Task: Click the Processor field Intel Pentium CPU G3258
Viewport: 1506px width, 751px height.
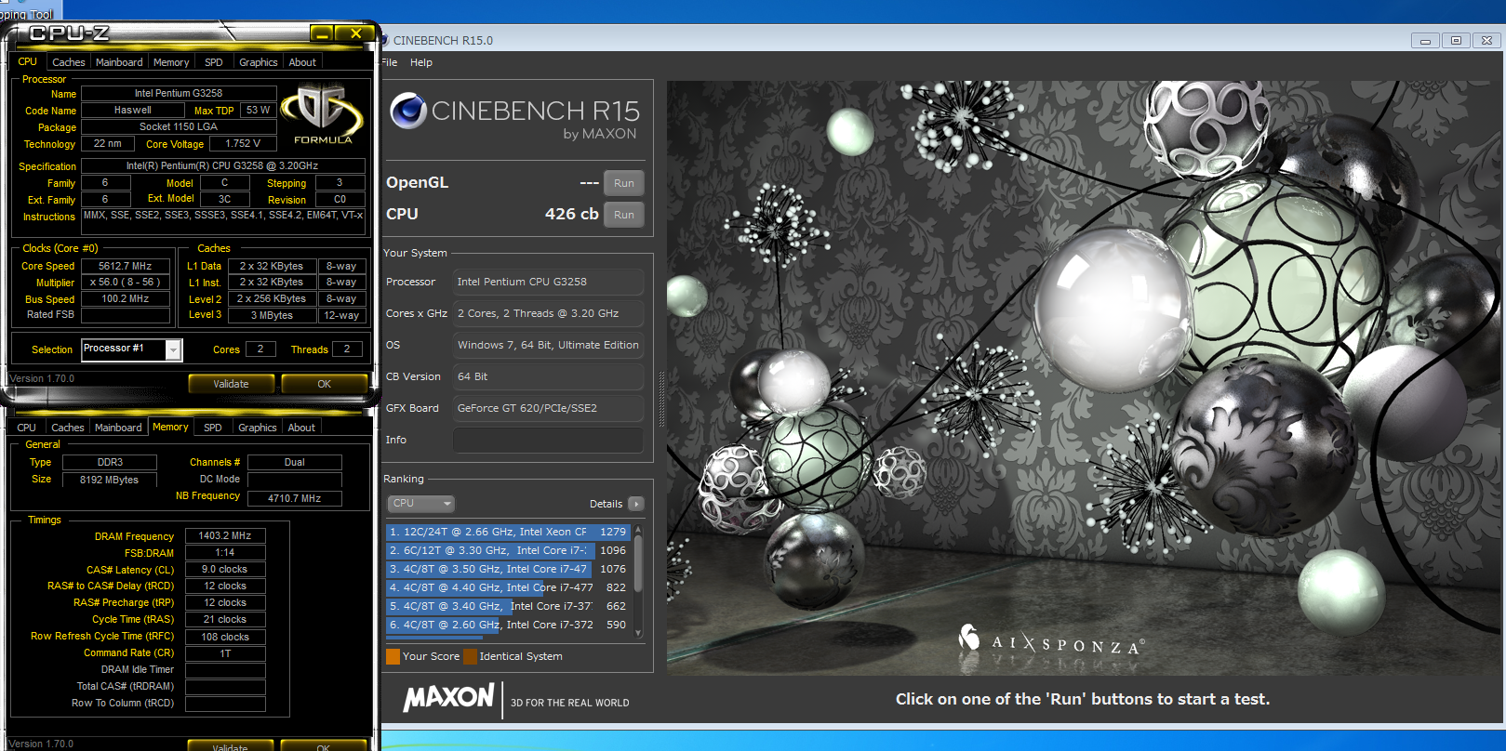Action: [x=548, y=282]
